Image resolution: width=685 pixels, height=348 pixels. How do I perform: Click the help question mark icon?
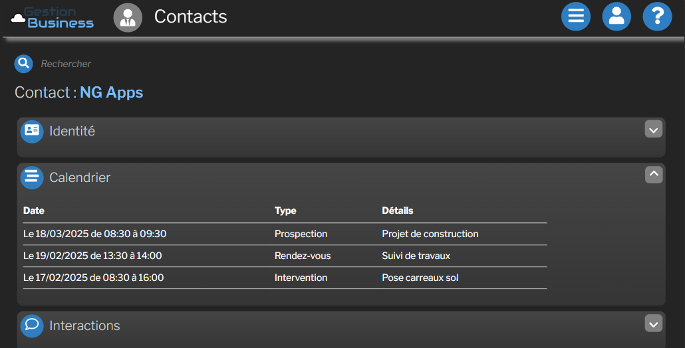click(657, 17)
